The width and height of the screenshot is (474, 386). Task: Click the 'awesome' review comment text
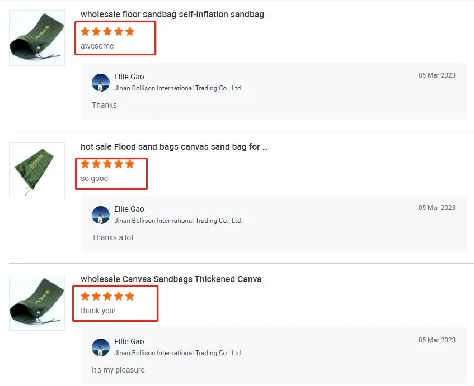[x=97, y=46]
